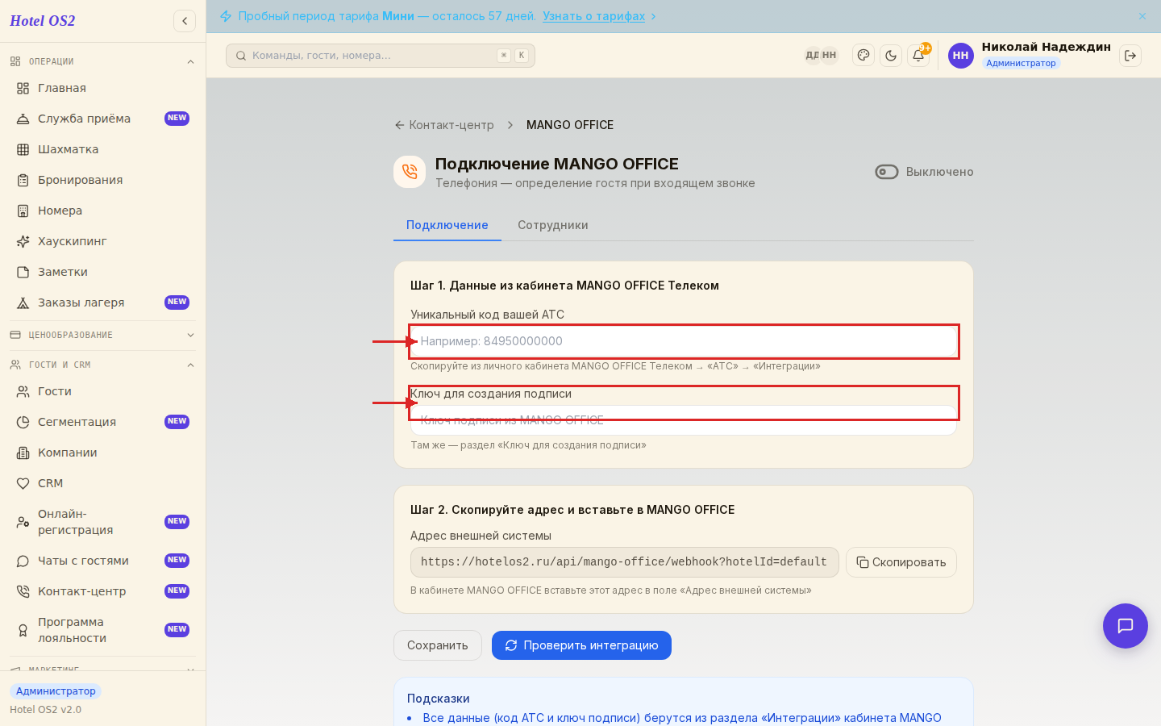Screen dimensions: 1161x726
Task: Click the CRM heart icon
Action: tap(23, 483)
